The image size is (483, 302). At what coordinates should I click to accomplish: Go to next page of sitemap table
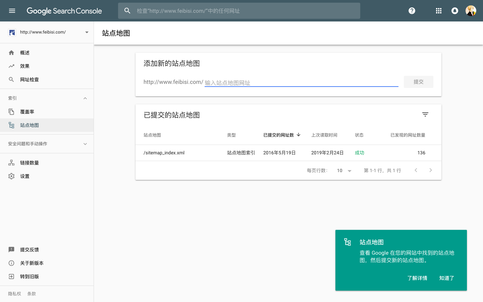click(x=431, y=170)
